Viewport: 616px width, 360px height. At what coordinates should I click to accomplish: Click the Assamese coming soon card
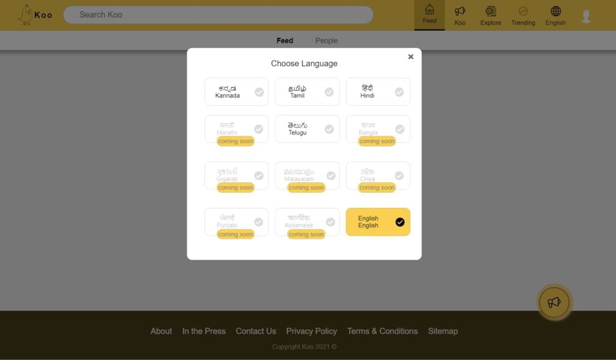[307, 222]
